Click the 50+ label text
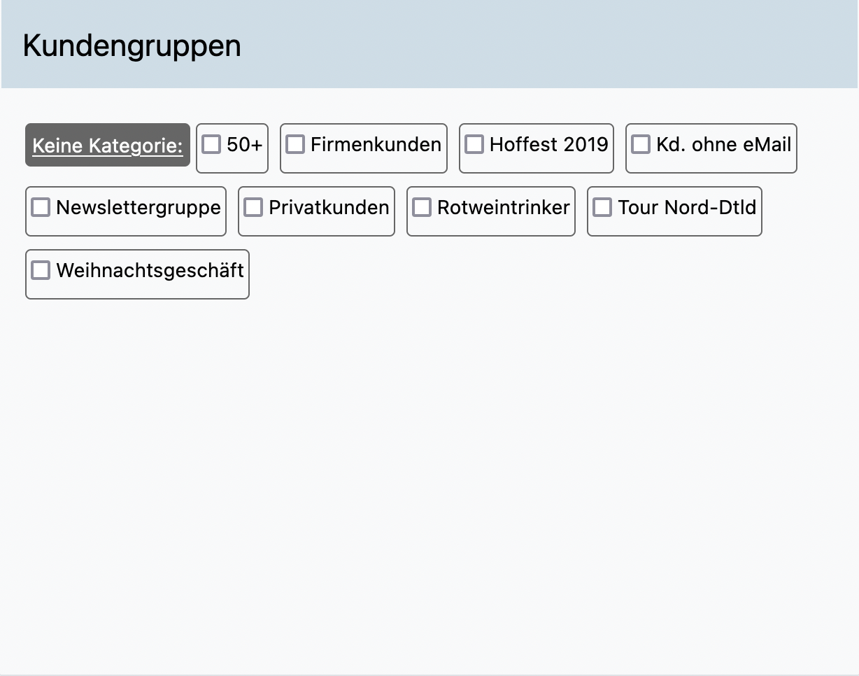This screenshot has width=859, height=676. [x=244, y=145]
